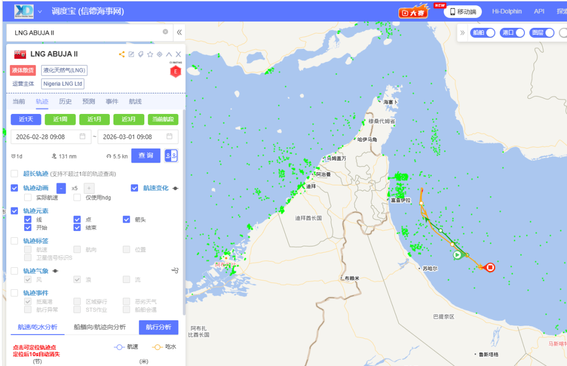Image resolution: width=567 pixels, height=366 pixels.
Task: Enable the 超长轨迹 checkbox
Action: (x=15, y=174)
